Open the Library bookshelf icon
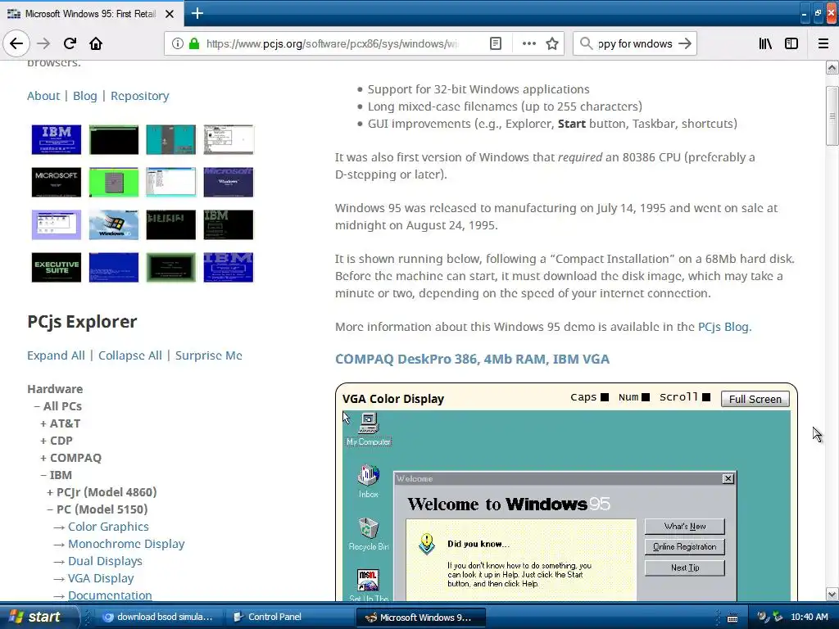 coord(765,43)
